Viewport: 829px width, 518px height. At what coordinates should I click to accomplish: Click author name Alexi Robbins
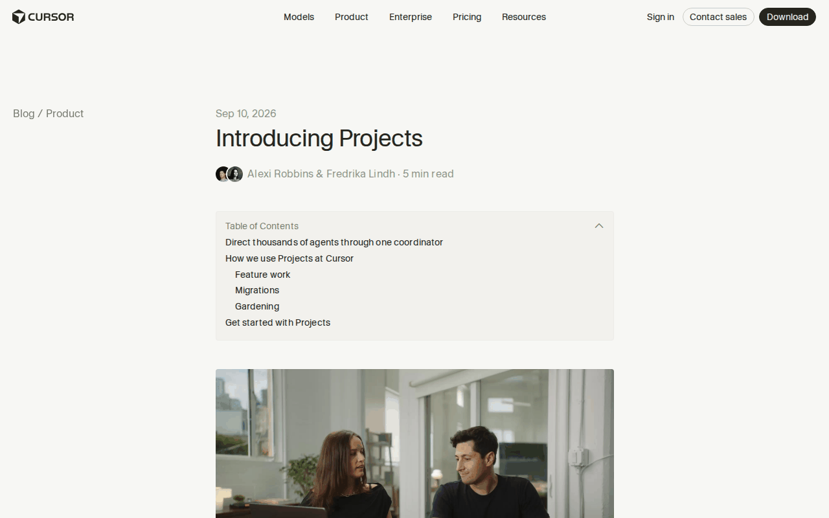coord(280,174)
